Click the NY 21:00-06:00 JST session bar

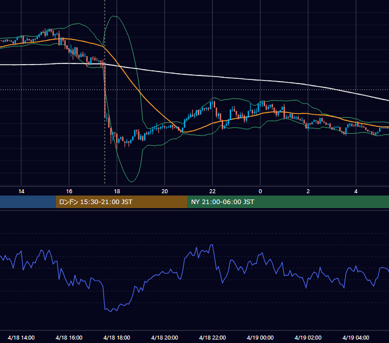click(288, 202)
